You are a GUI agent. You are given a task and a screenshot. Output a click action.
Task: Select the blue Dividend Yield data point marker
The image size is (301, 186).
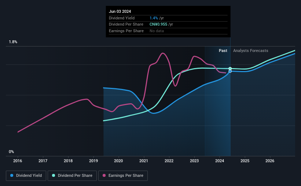click(230, 71)
